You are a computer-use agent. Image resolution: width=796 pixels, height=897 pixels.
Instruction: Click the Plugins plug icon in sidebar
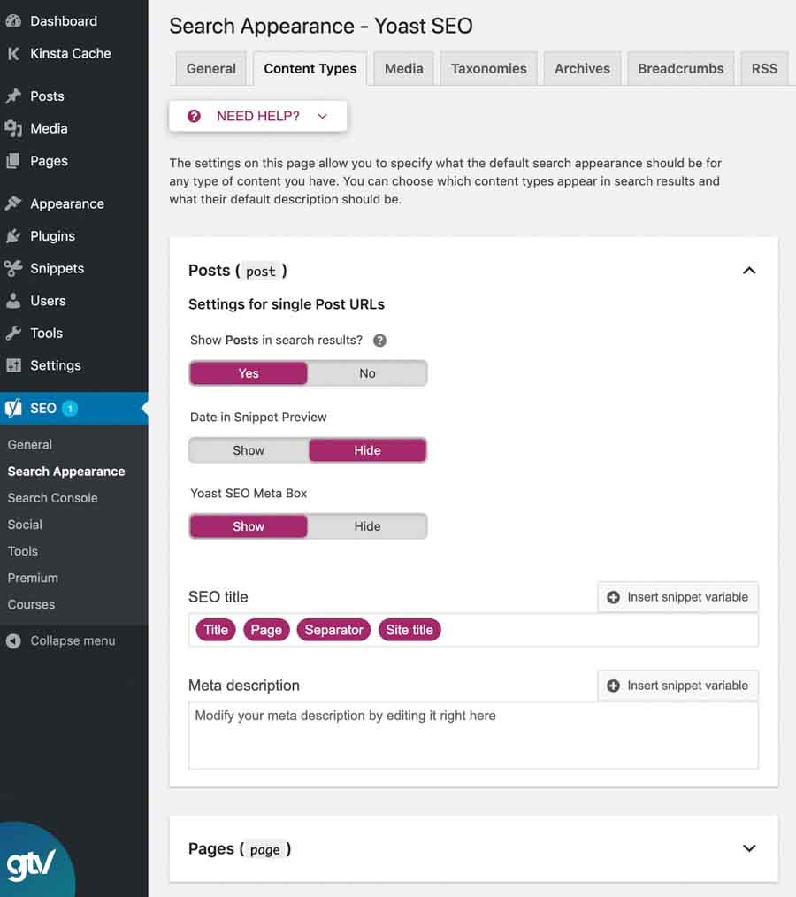13,236
